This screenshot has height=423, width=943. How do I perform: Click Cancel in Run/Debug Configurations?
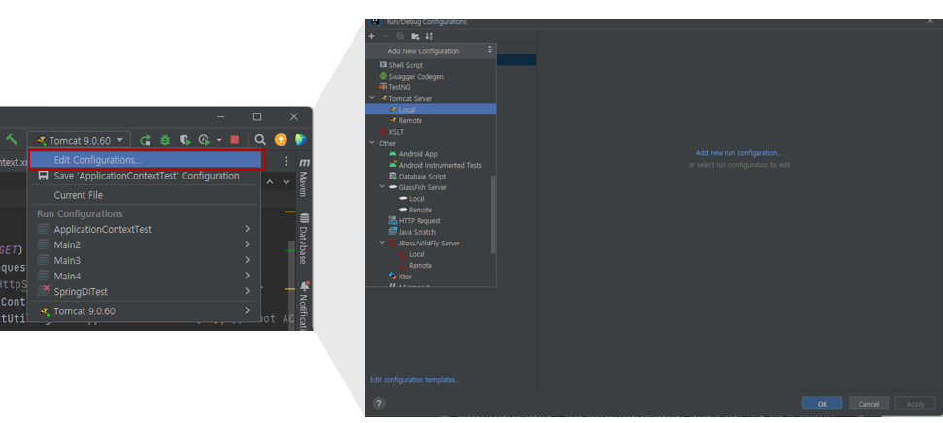869,404
